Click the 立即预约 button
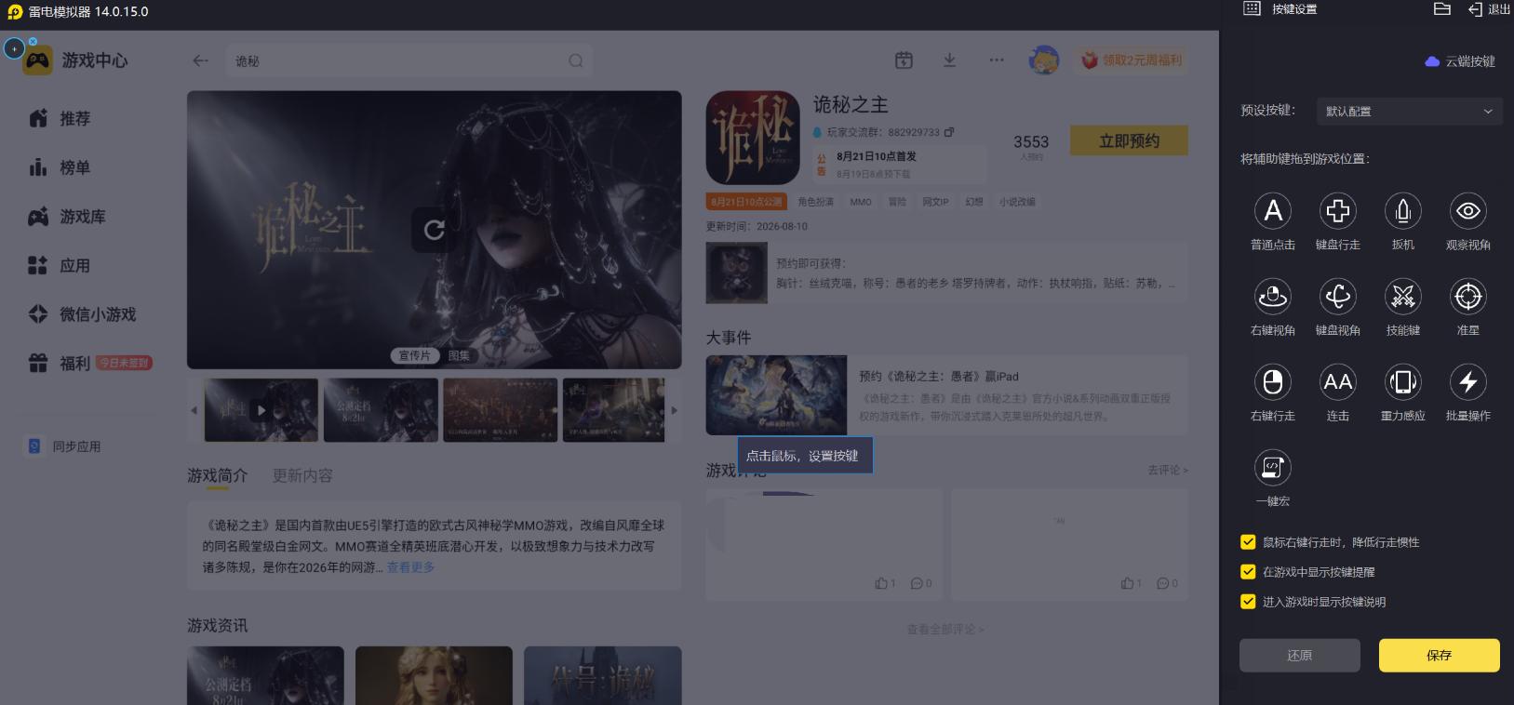The width and height of the screenshot is (1514, 705). [x=1129, y=141]
